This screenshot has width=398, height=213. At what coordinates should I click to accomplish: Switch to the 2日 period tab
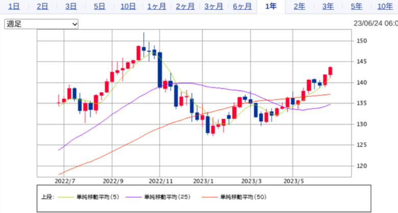coord(42,6)
